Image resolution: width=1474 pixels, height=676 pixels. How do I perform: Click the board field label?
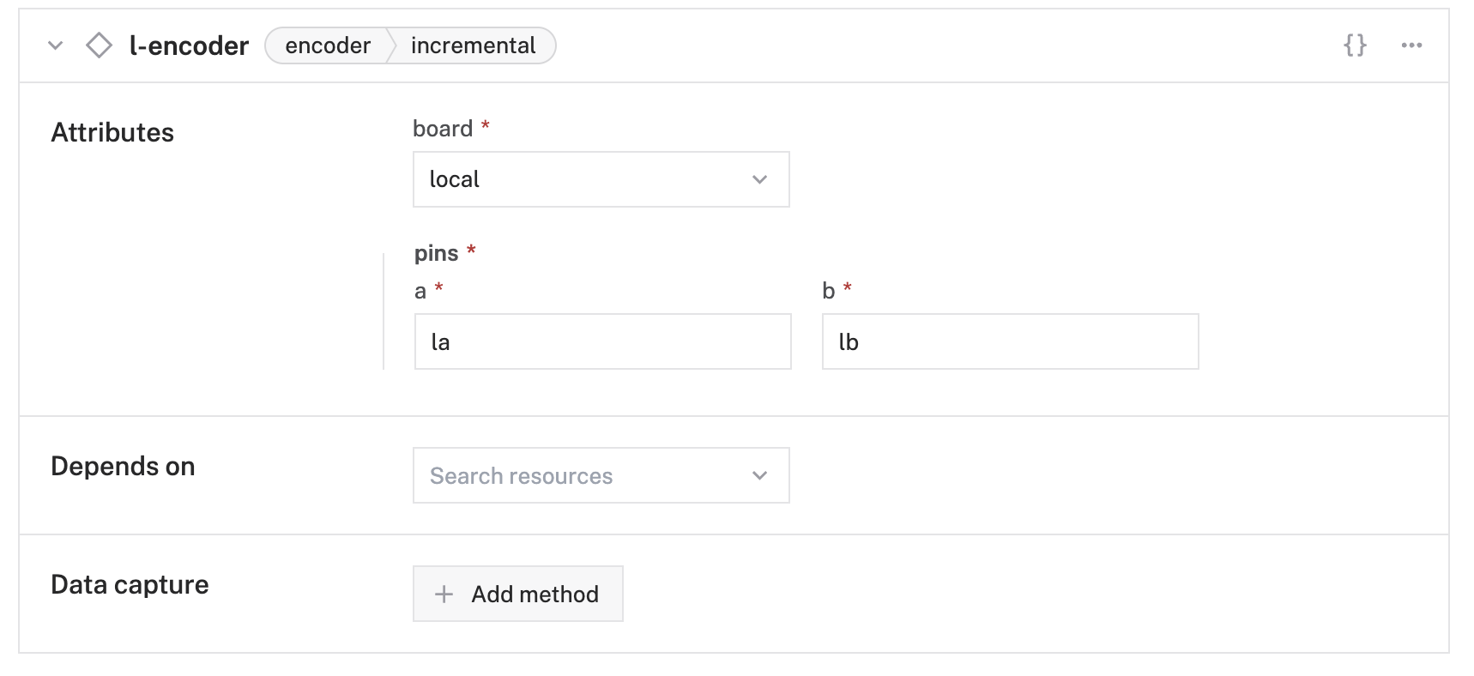[443, 129]
